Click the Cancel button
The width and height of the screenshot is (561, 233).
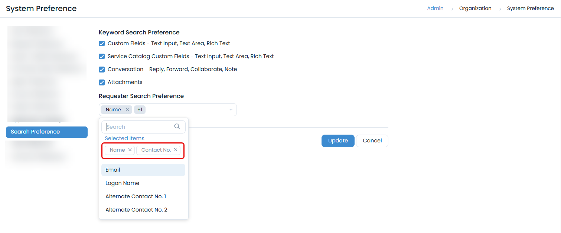(372, 141)
